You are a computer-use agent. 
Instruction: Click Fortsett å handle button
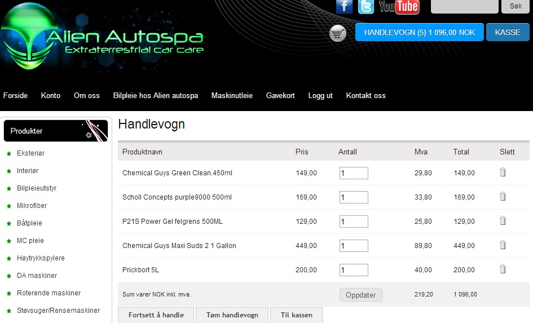(156, 315)
